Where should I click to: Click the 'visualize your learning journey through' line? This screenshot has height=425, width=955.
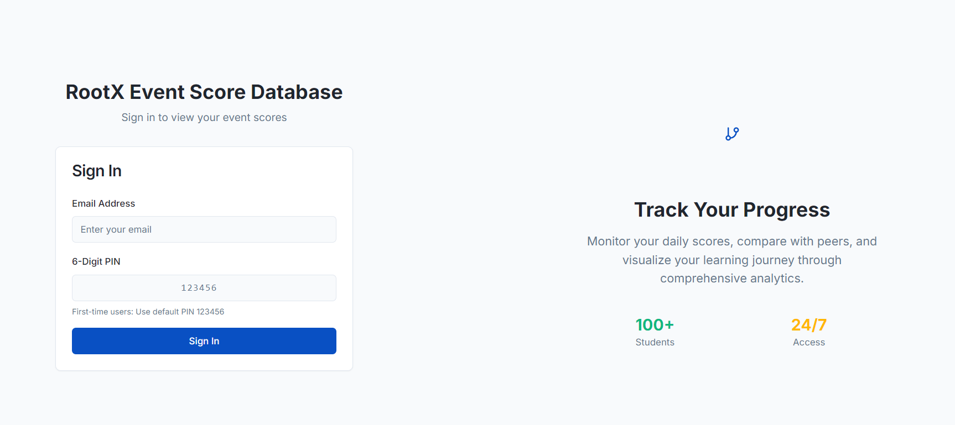(731, 260)
